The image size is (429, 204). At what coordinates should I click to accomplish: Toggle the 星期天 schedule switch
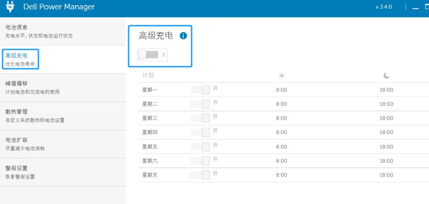pos(200,175)
